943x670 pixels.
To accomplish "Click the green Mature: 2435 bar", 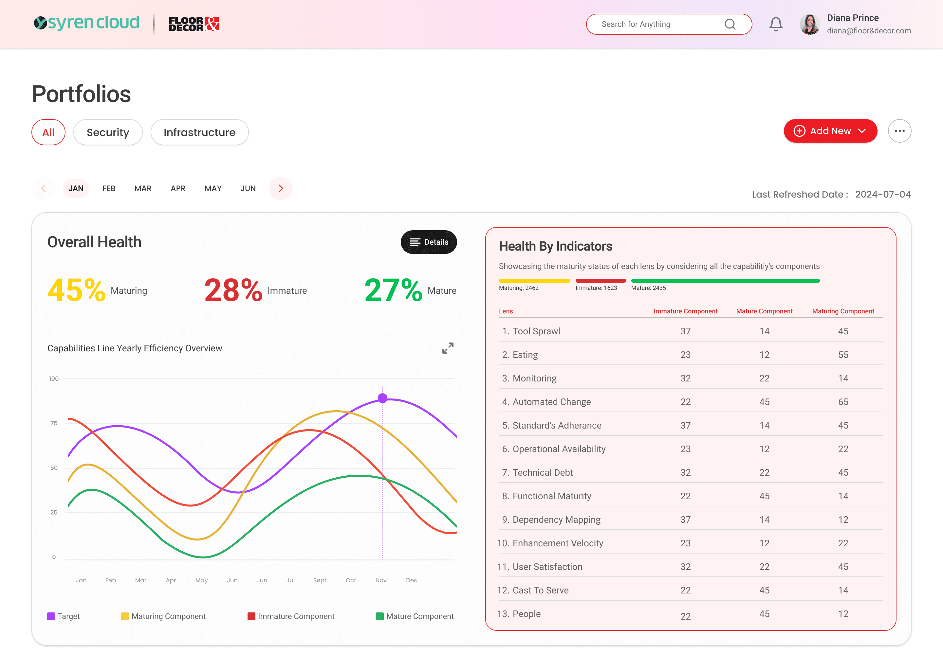I will (x=725, y=281).
